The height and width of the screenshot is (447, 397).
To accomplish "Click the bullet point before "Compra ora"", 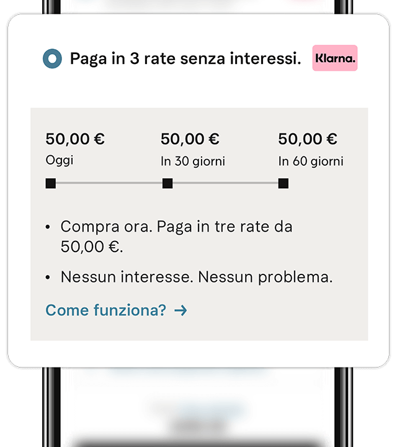I will pos(48,228).
